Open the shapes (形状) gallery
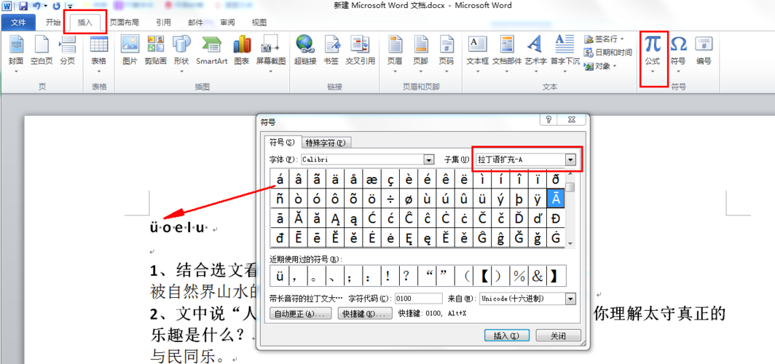 click(x=181, y=53)
